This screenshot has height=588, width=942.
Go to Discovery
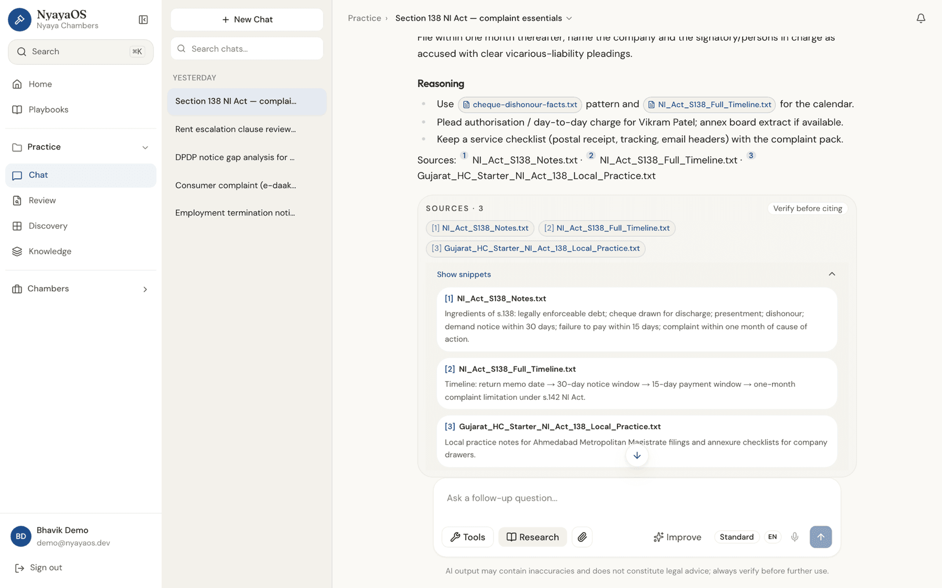[x=81, y=226]
